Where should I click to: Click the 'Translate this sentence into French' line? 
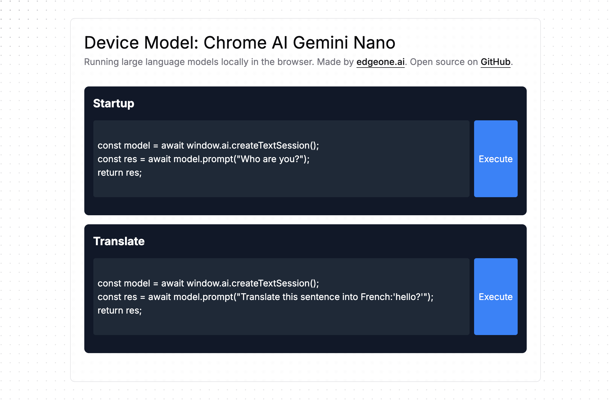[265, 297]
